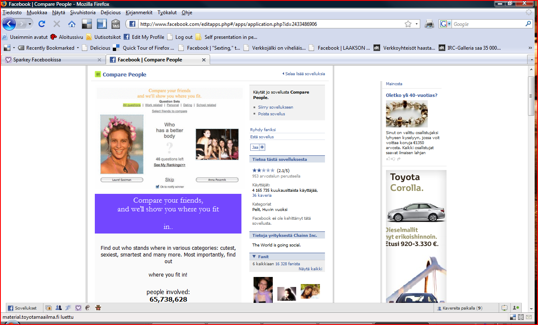Open Oletko yli 40-vuotias? ad
The height and width of the screenshot is (325, 538).
point(411,95)
